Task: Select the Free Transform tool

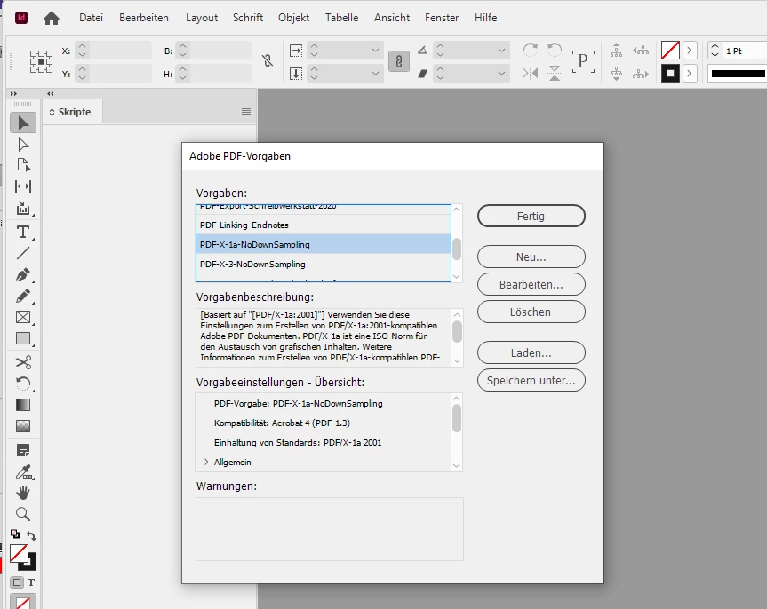Action: pos(23,384)
